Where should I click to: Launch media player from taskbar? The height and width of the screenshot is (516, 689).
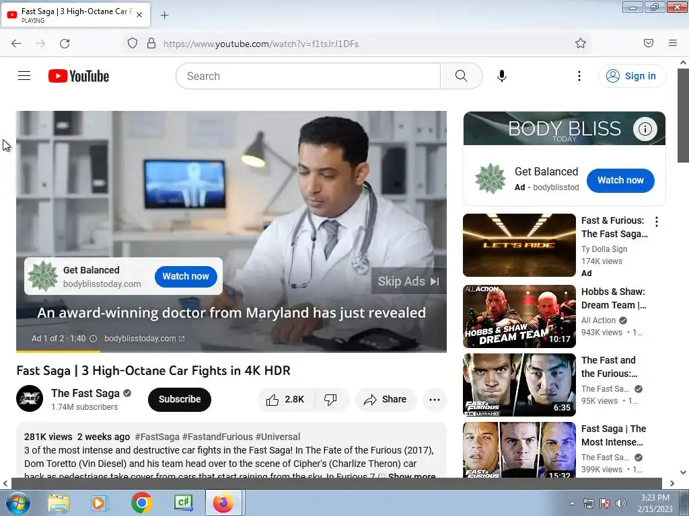pyautogui.click(x=100, y=503)
